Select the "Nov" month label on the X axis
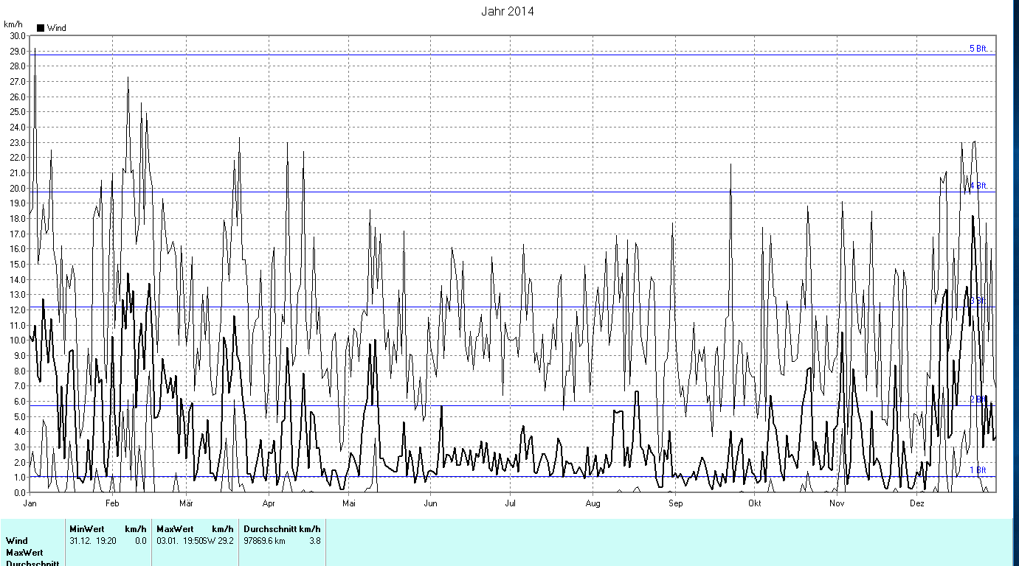This screenshot has width=1019, height=566. [837, 503]
